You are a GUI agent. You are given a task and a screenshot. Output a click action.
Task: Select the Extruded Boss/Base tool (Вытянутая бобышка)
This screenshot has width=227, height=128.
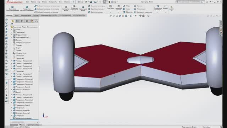(12, 9)
